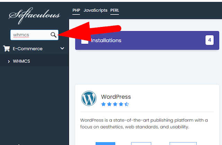Focus the whmcs search field
This screenshot has width=222, height=145.
click(x=34, y=35)
